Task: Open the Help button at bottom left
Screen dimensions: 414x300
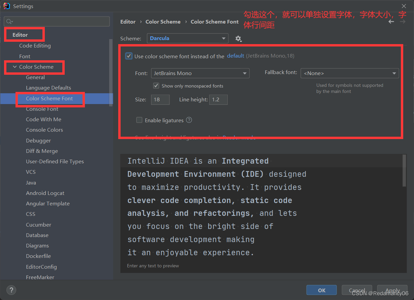Action: tap(11, 290)
